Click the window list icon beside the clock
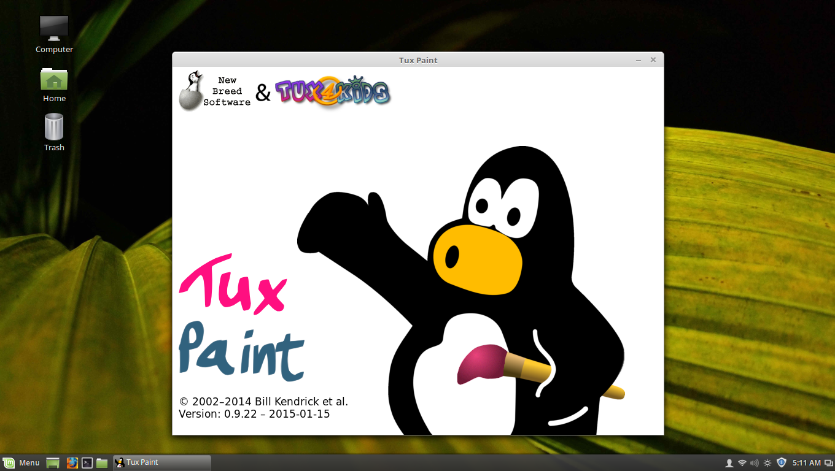 pos(828,463)
